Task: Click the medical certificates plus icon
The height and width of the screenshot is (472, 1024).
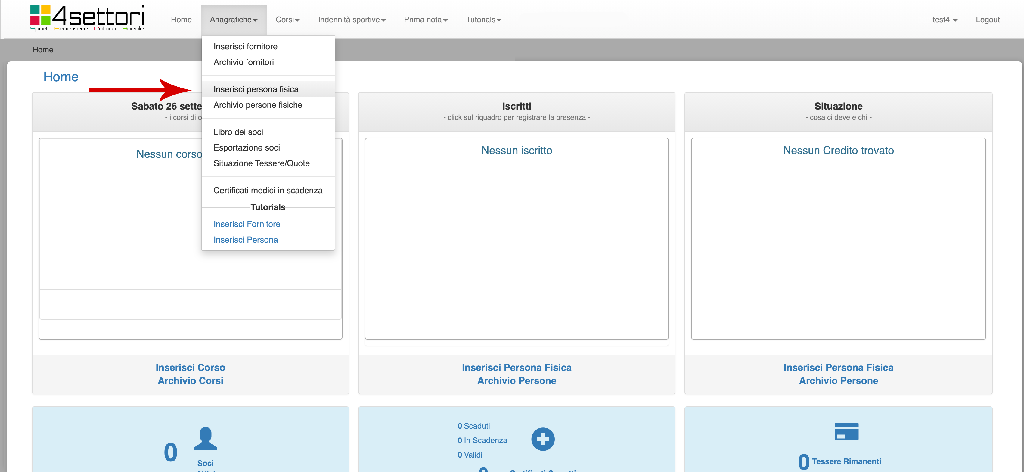Action: 543,439
